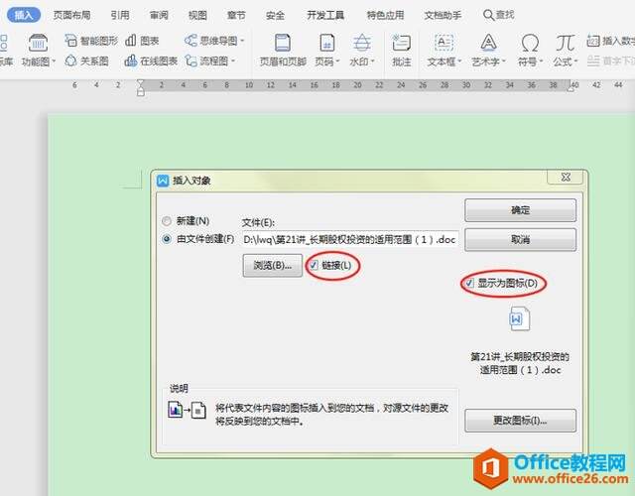Expand the 功能图 dropdown arrow
The width and height of the screenshot is (635, 496).
(54, 62)
